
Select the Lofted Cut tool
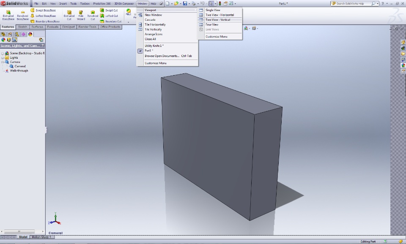pos(109,16)
